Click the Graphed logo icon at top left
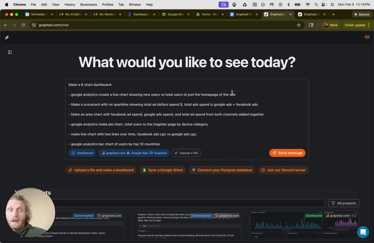Image resolution: width=374 pixels, height=243 pixels. 7,37
